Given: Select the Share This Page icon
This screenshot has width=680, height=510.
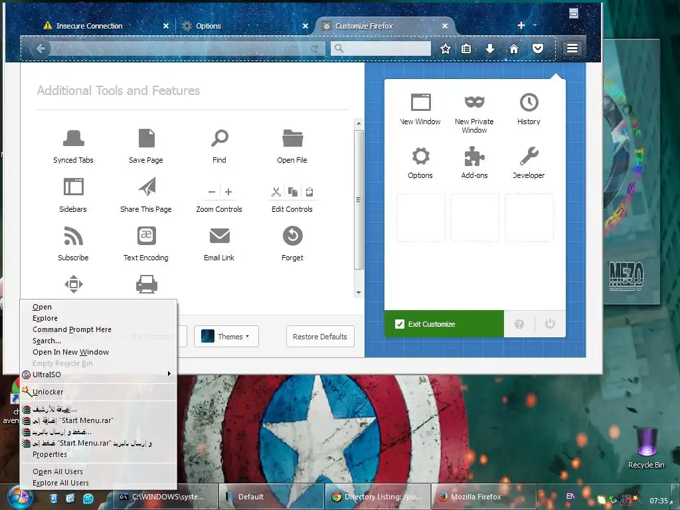Looking at the screenshot, I should [x=147, y=187].
